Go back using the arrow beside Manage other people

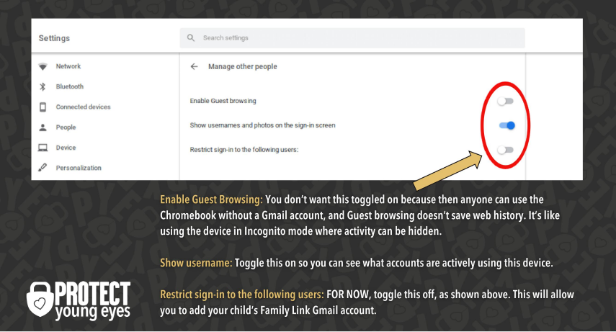pyautogui.click(x=194, y=66)
